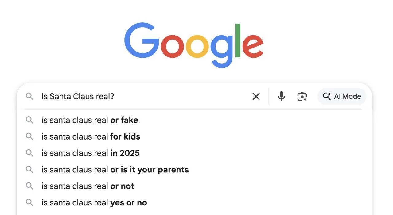Click magnifier icon beside "or not" suggestion
This screenshot has height=215, width=393.
(29, 186)
